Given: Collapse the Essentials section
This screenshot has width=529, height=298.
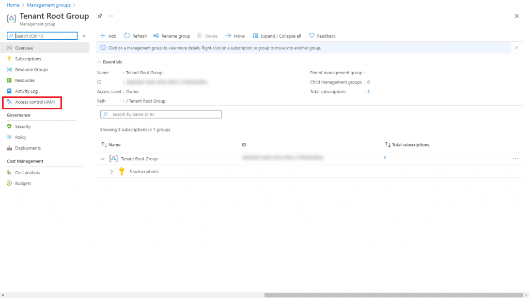Looking at the screenshot, I should 100,62.
